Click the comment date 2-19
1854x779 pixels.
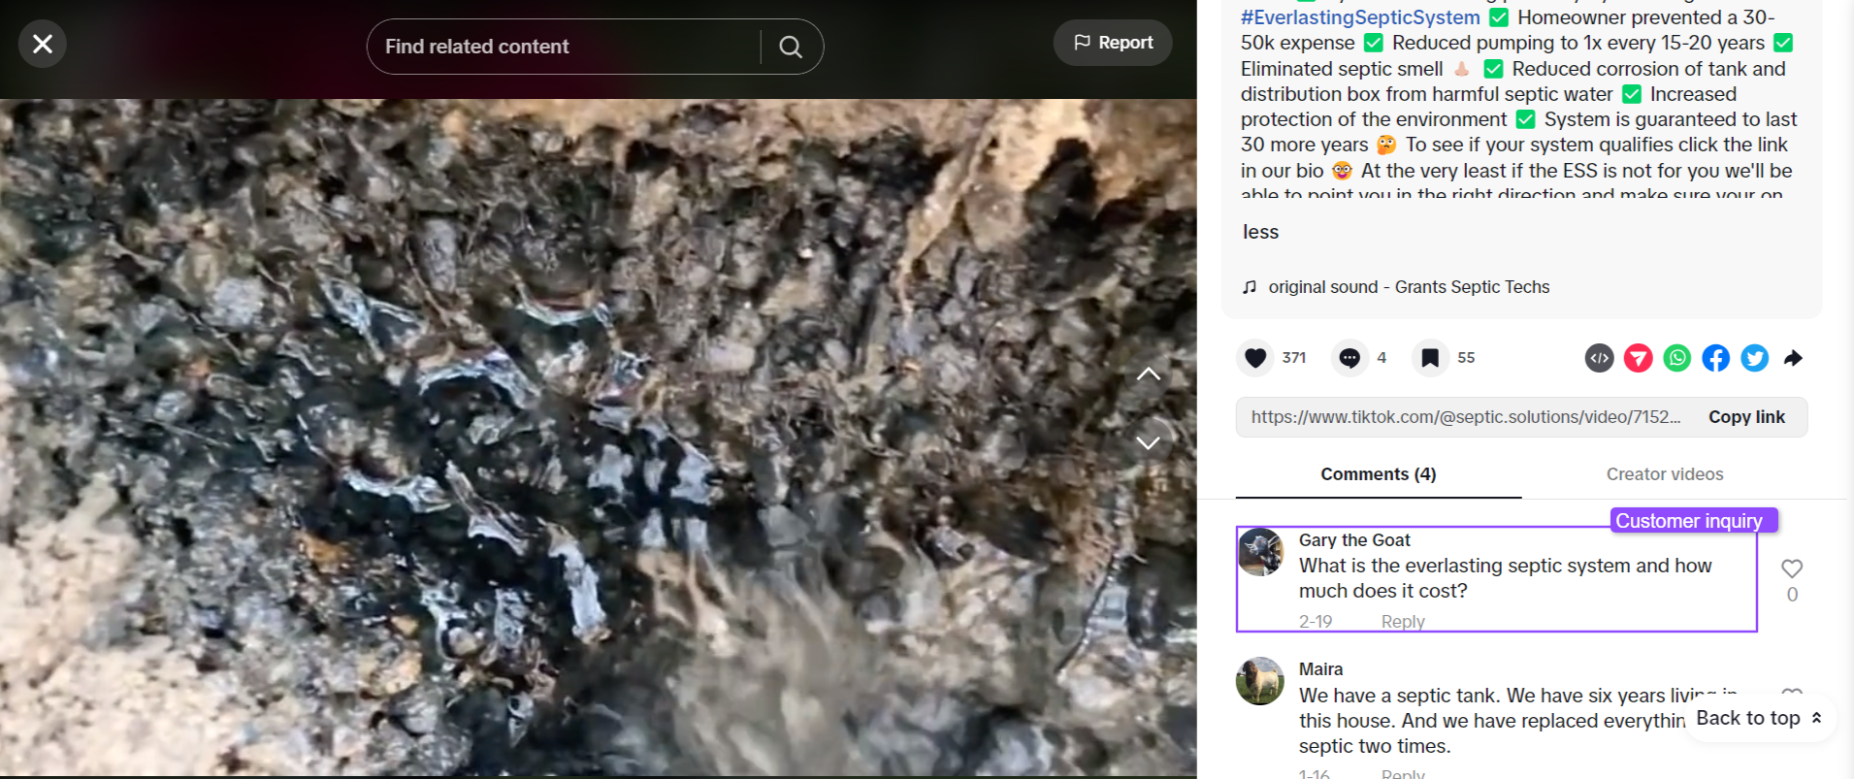point(1316,622)
